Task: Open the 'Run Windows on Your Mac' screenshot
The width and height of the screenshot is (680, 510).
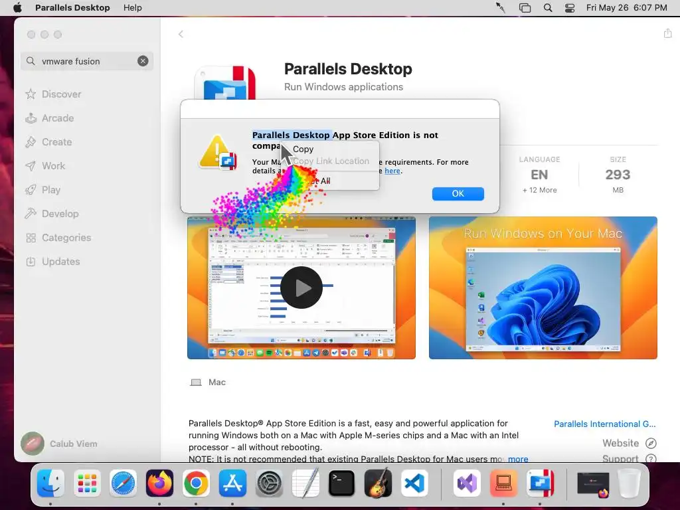Action: tap(543, 288)
